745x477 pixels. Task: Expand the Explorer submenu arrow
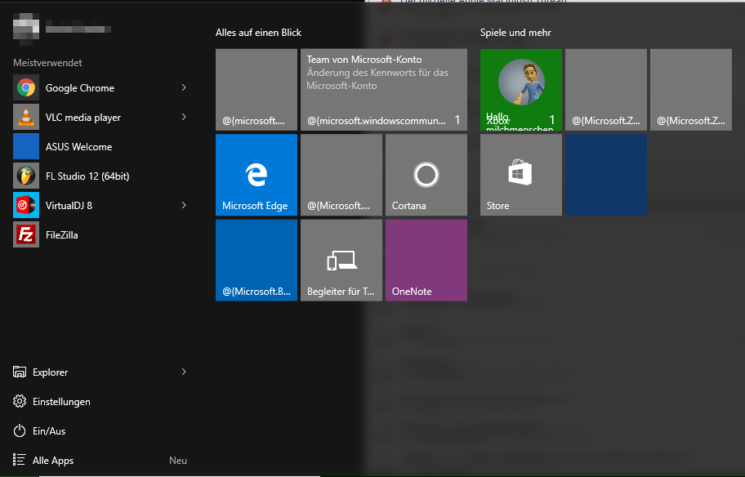point(184,372)
